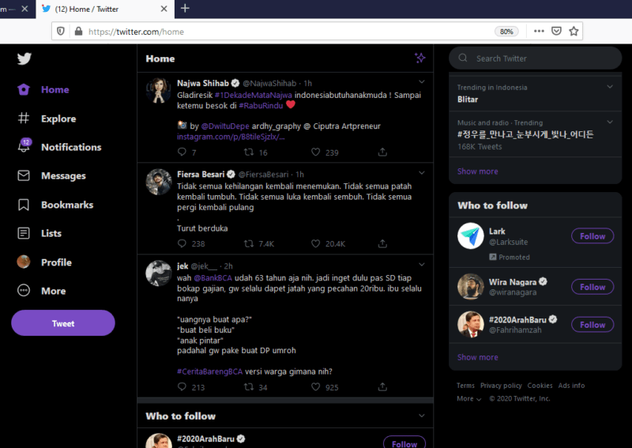Like jek's tweet

pyautogui.click(x=315, y=386)
